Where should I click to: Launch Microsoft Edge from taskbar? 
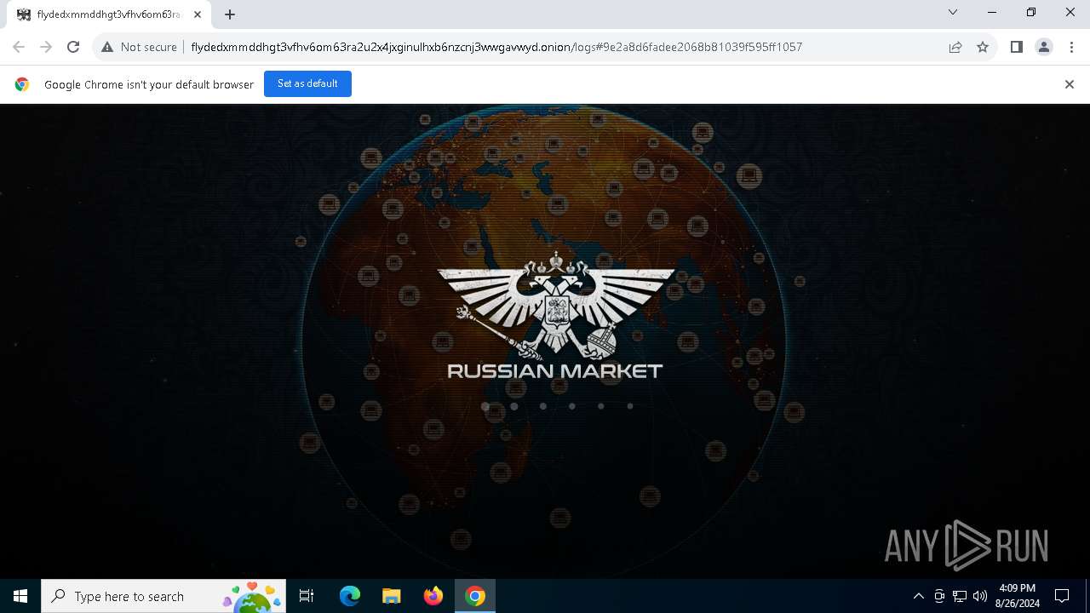click(350, 596)
